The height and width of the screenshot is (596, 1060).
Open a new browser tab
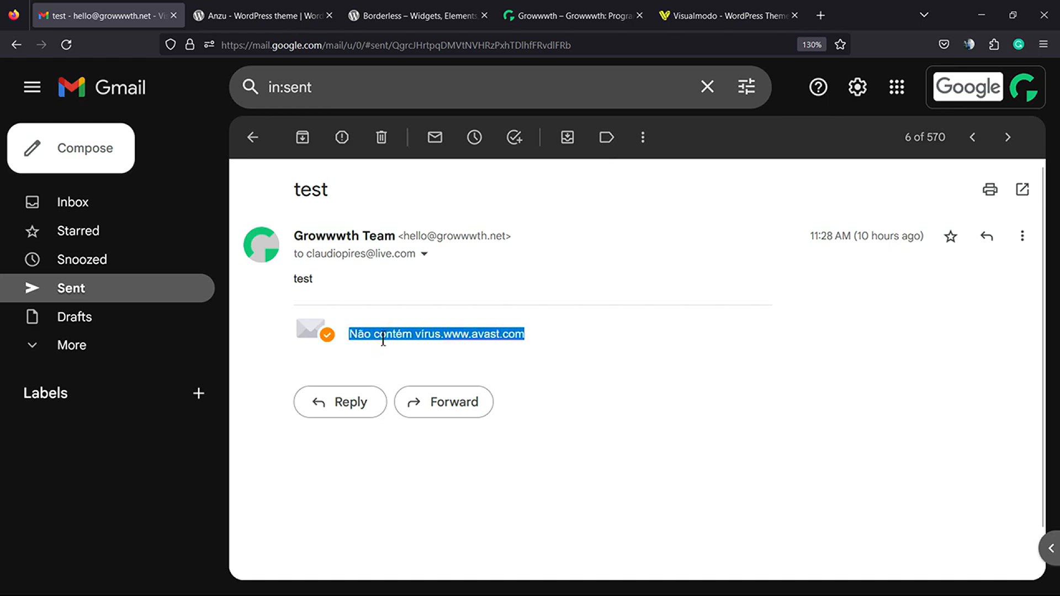click(820, 15)
